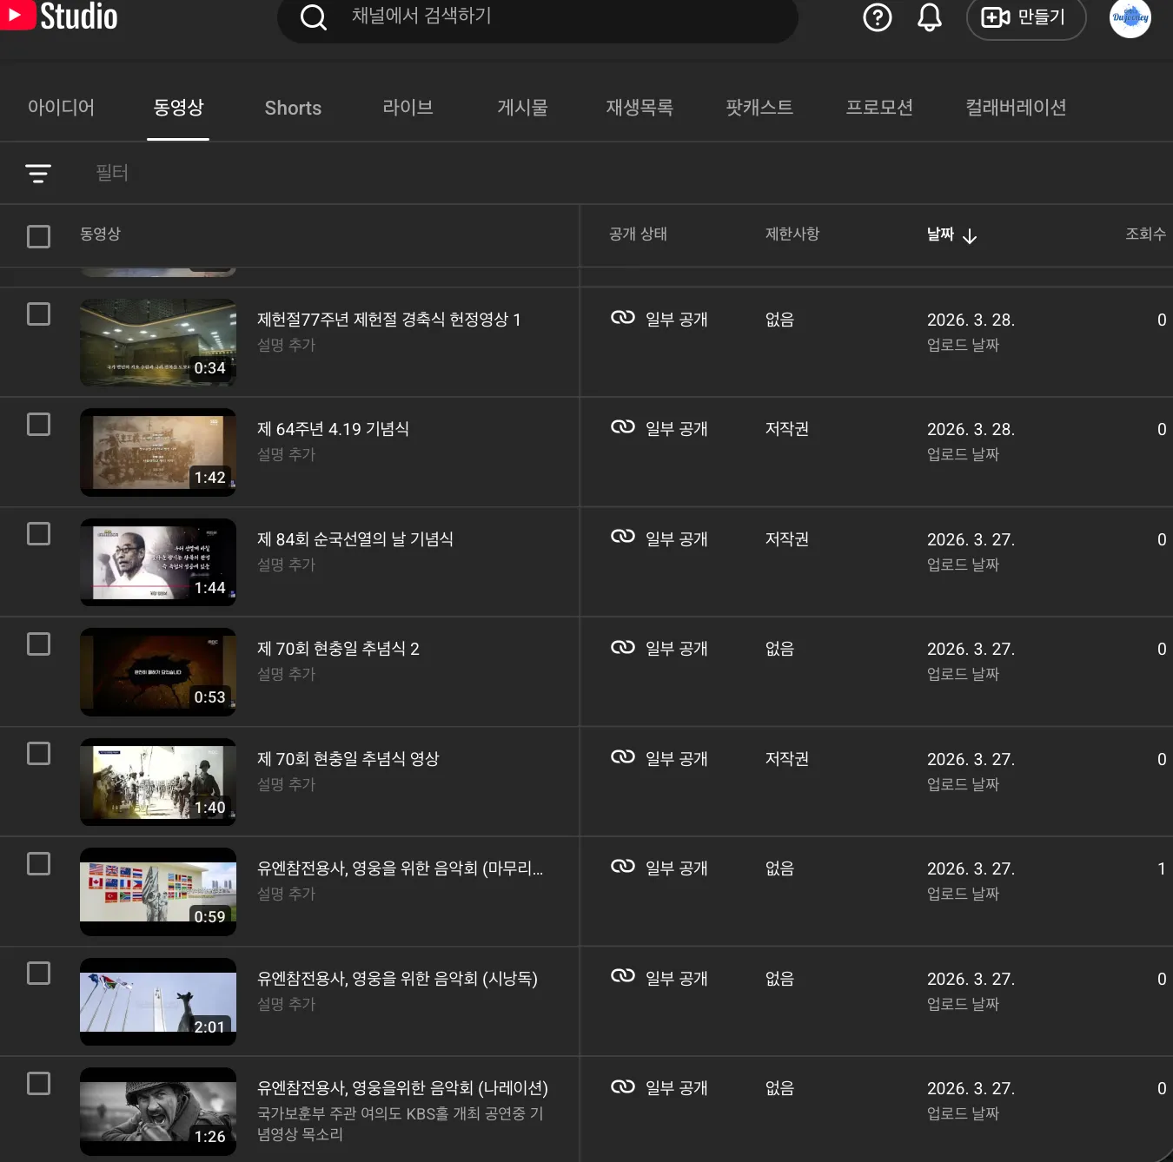Open 일부 공개 dropdown for 유엔참전용사 (시낭독)
Viewport: 1173px width, 1162px height.
(659, 978)
